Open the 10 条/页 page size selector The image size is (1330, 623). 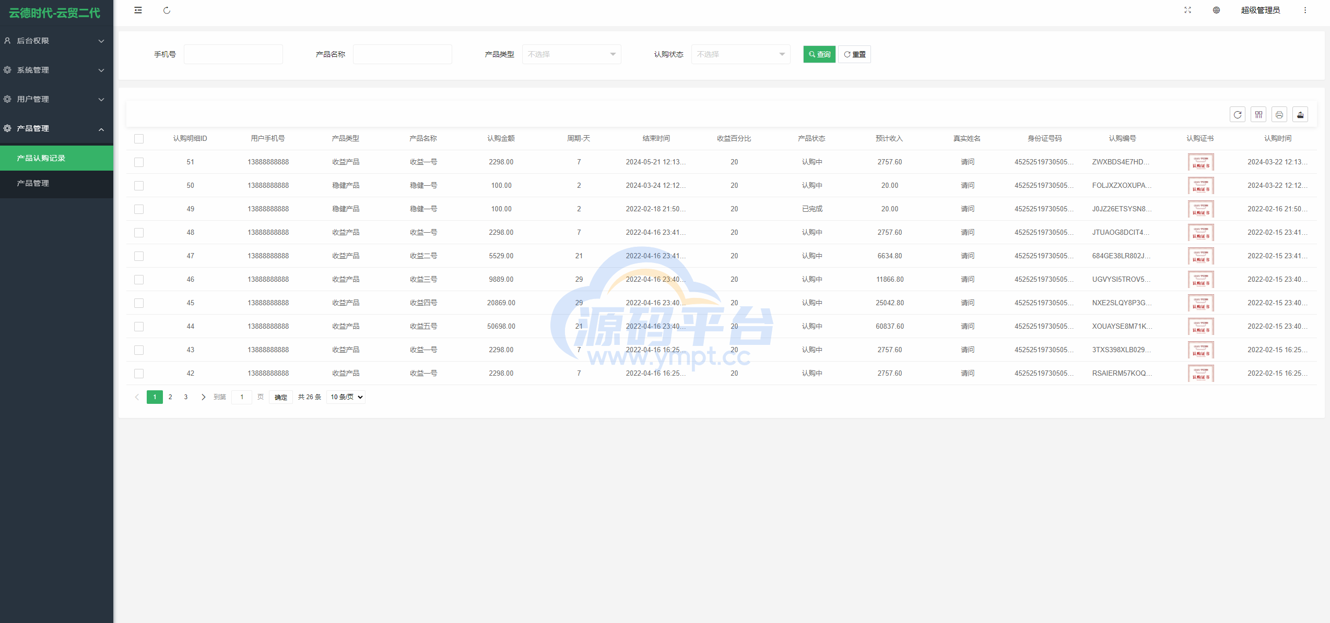346,397
